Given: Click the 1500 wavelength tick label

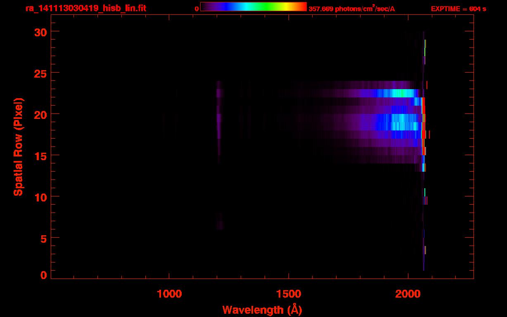Looking at the screenshot, I should coord(289,294).
